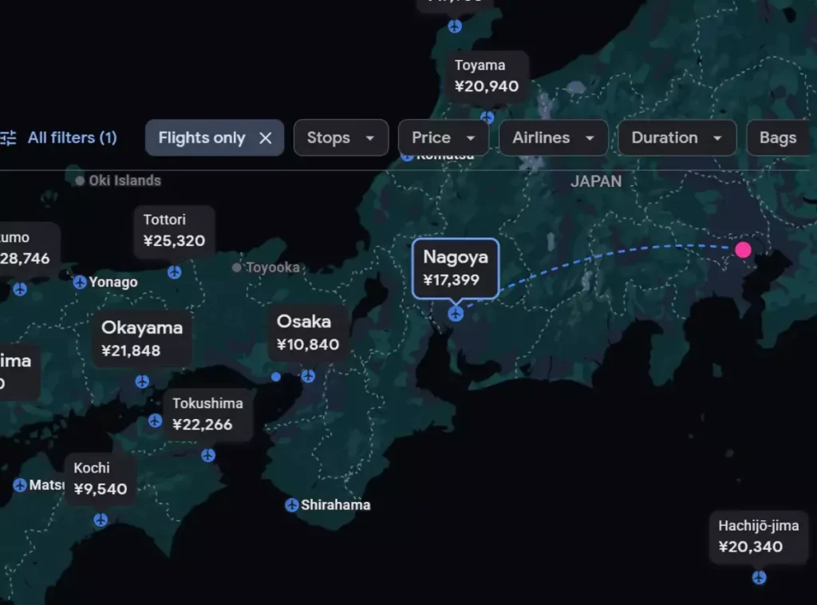Viewport: 817px width, 605px height.
Task: Expand the Airlines filter dropdown
Action: (x=553, y=138)
